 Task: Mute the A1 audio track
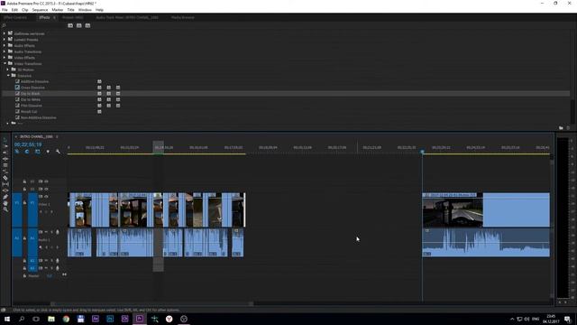[x=46, y=232]
